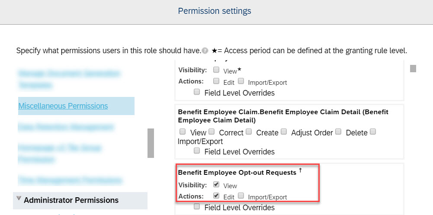Tick Field Level Overrides under Claim Detail

(x=197, y=151)
